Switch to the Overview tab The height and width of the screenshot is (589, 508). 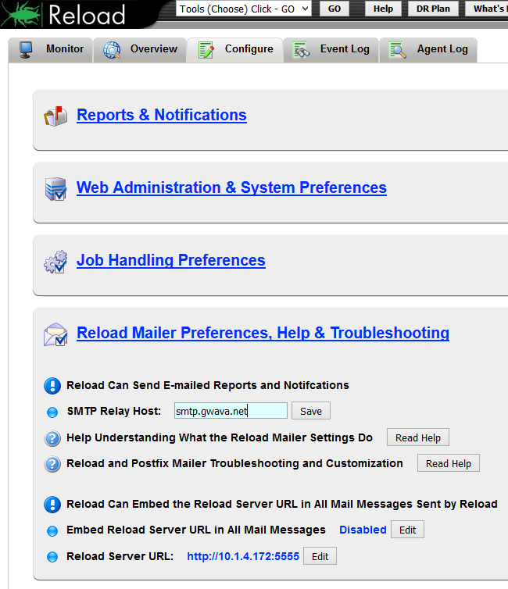coord(140,49)
